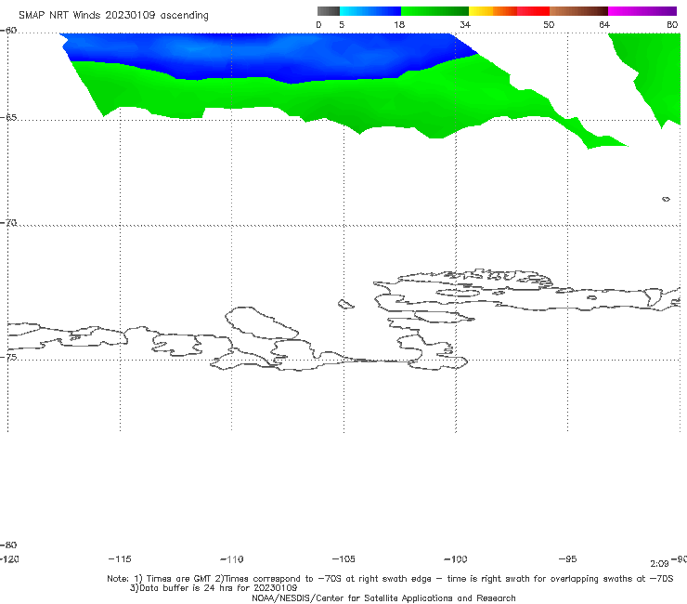Click the color bar label 64
Viewport: 687px width, 604px height.
click(604, 24)
